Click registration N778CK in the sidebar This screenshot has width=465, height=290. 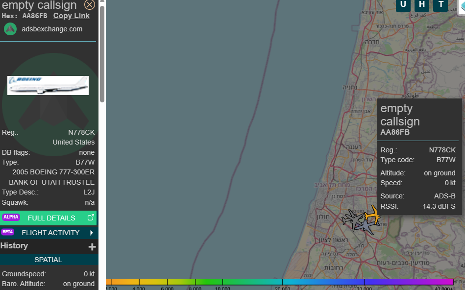(x=81, y=132)
